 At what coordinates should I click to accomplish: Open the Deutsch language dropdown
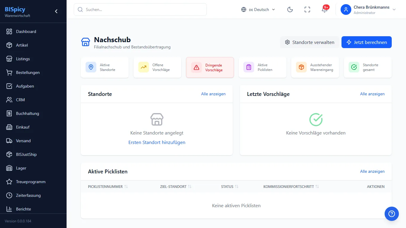pyautogui.click(x=258, y=9)
